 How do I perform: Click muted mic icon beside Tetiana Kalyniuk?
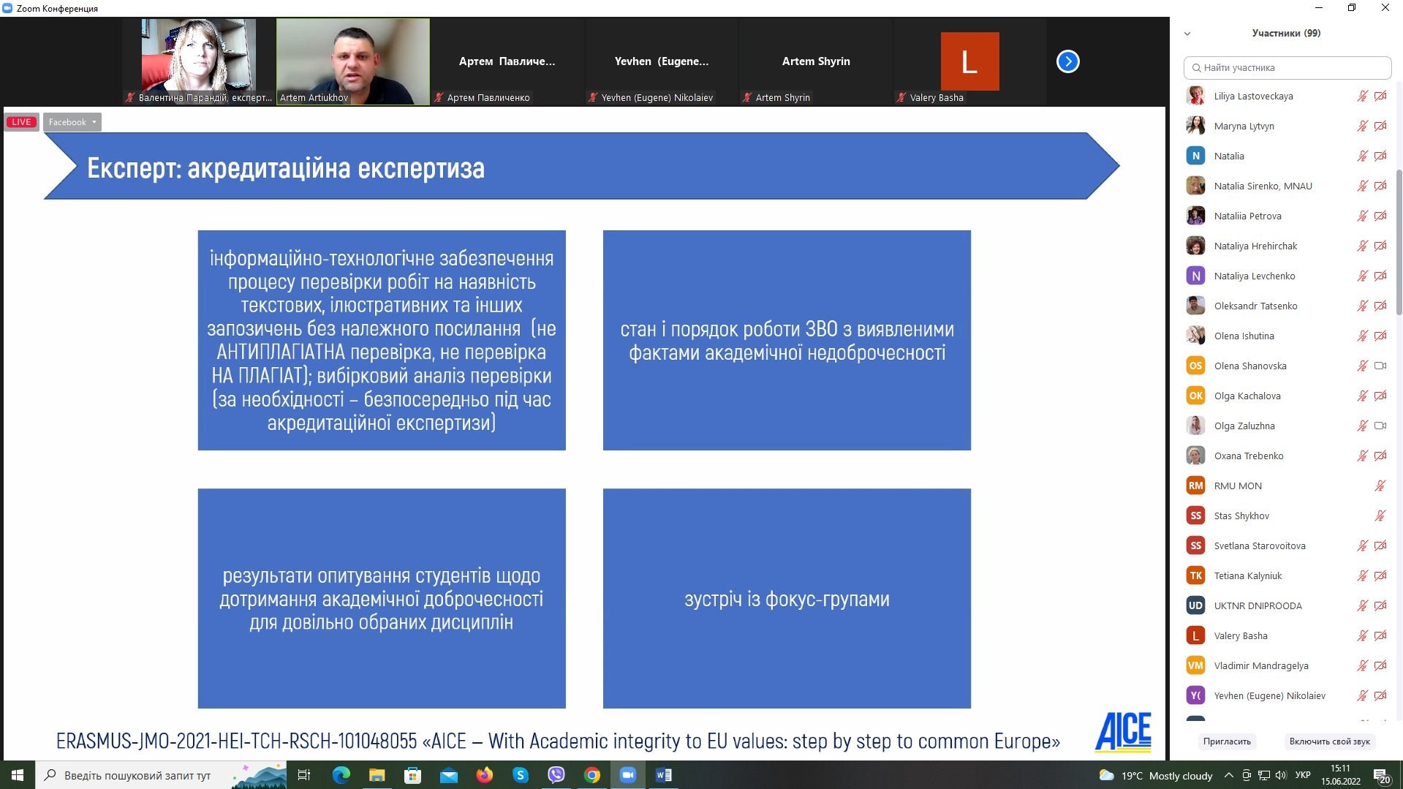(x=1362, y=575)
